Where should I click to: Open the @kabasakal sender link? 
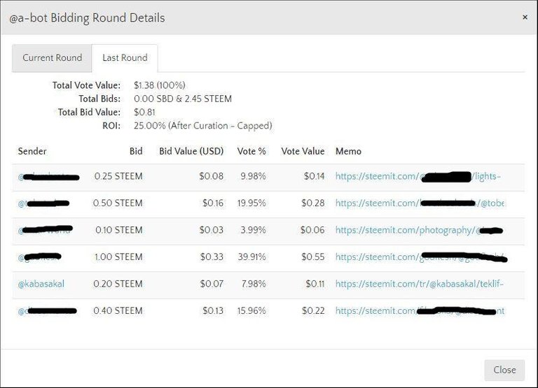(41, 284)
